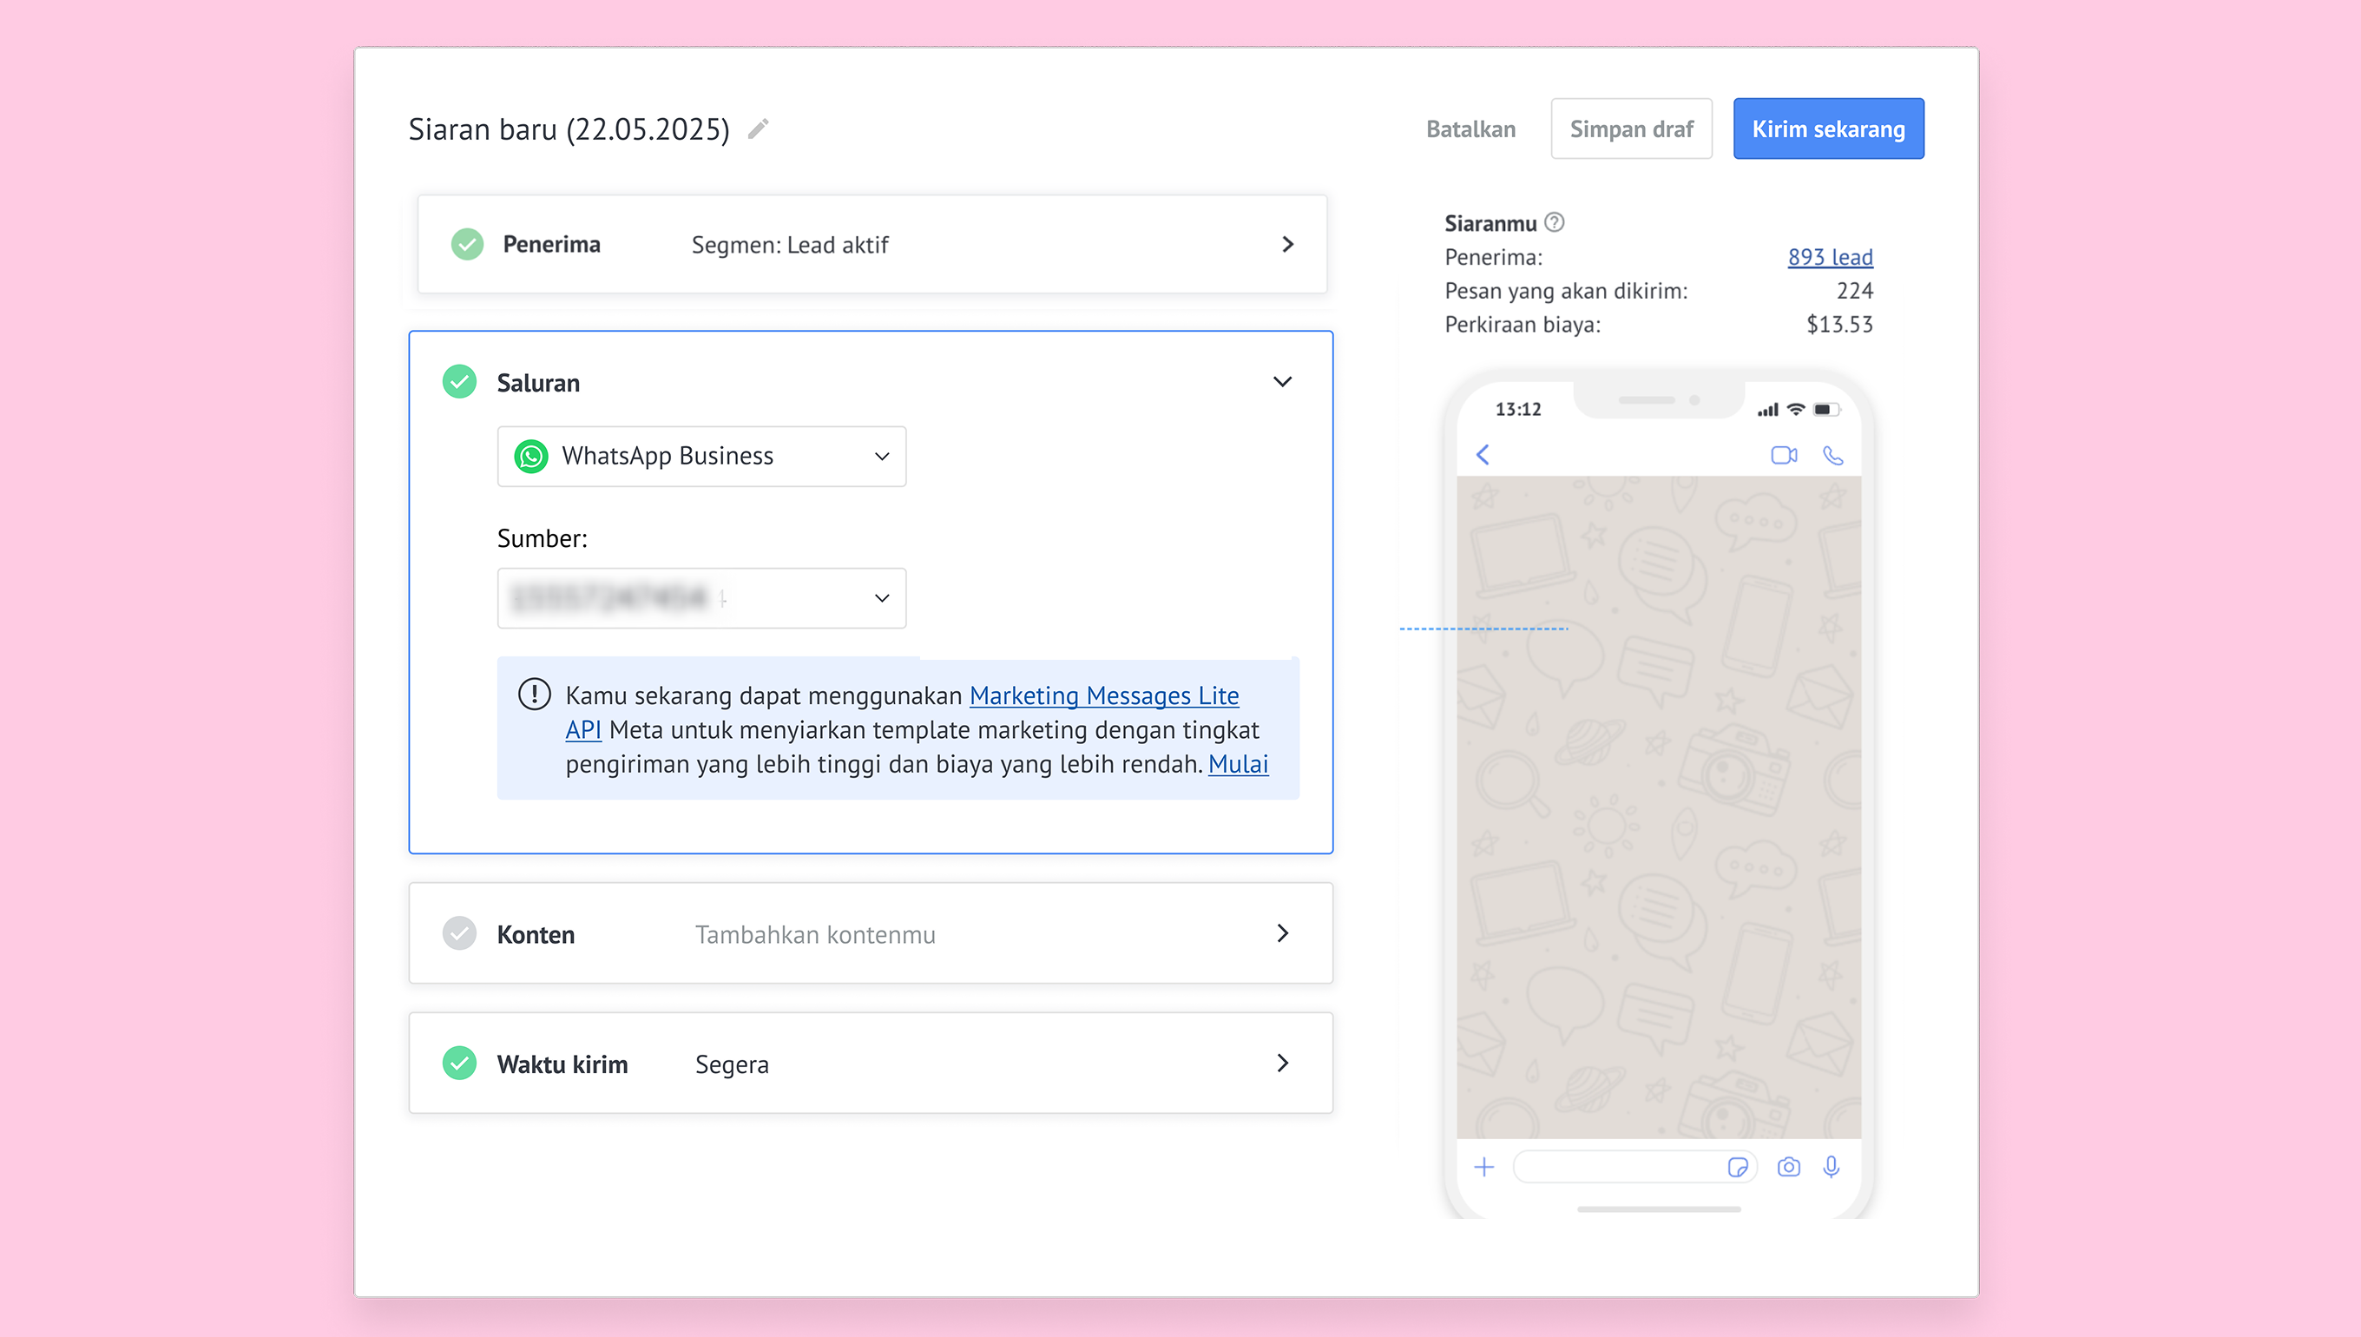Open the WhatsApp Business channel dropdown

(701, 457)
